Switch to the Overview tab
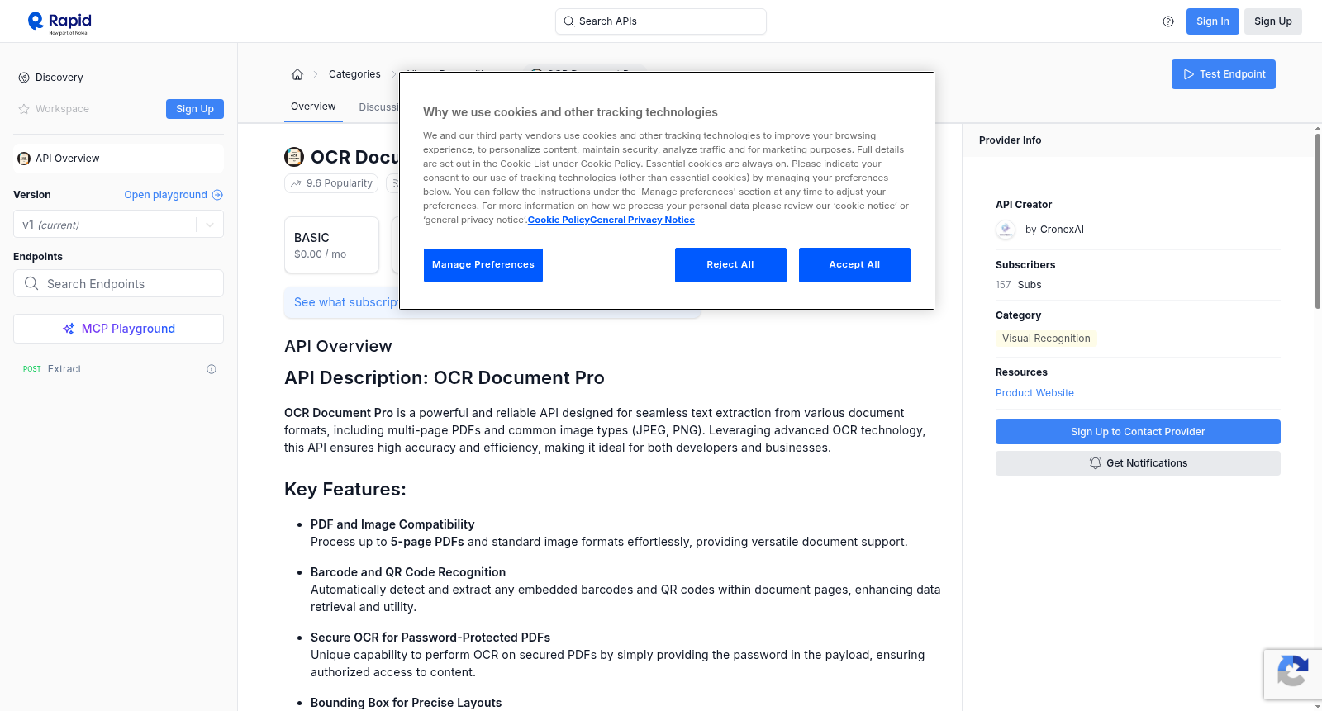Image resolution: width=1322 pixels, height=711 pixels. pos(313,107)
